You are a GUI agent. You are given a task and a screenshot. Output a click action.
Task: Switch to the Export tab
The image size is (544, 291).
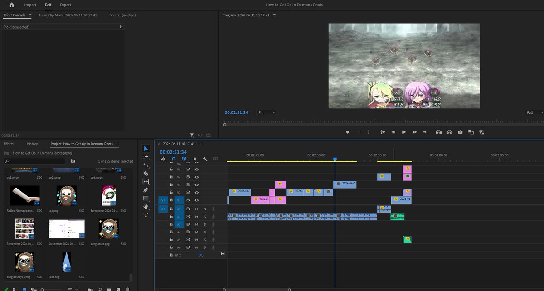tap(65, 5)
